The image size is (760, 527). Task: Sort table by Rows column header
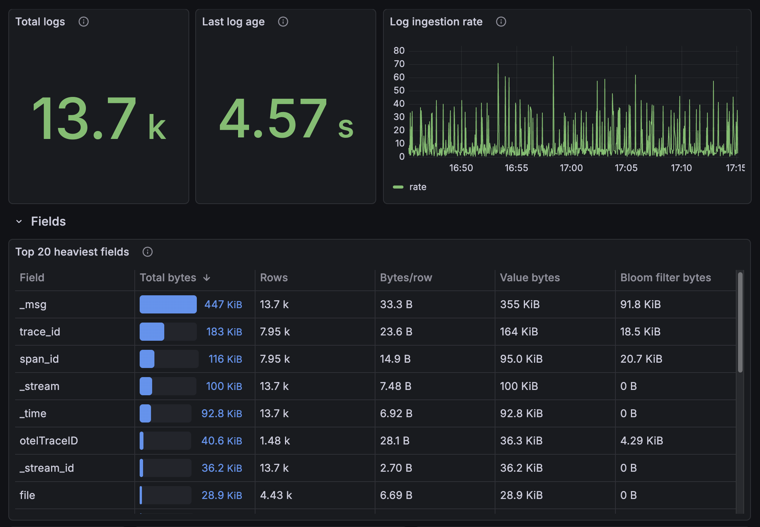tap(274, 278)
